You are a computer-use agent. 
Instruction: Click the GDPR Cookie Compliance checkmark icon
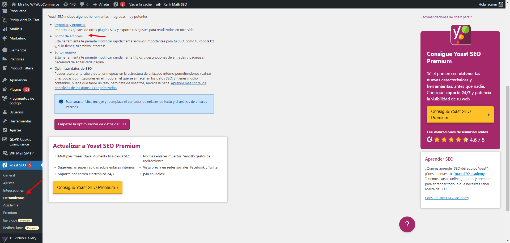click(x=5, y=139)
